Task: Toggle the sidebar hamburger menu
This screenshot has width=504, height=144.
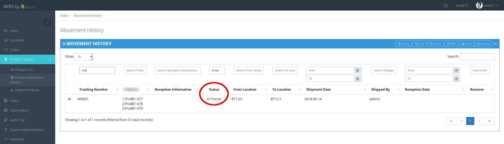Action: click(x=47, y=22)
